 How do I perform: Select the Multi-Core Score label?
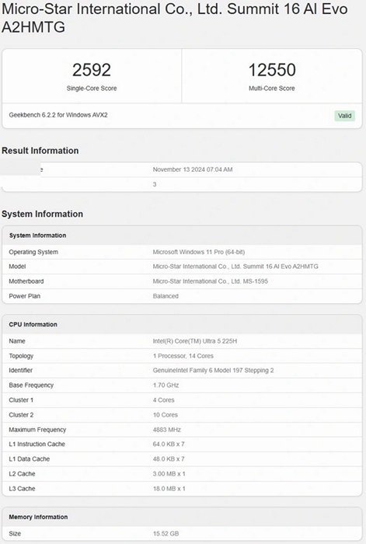272,88
